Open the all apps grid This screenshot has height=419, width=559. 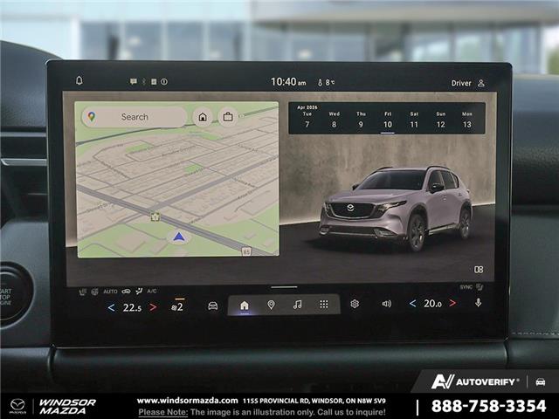[x=324, y=304]
